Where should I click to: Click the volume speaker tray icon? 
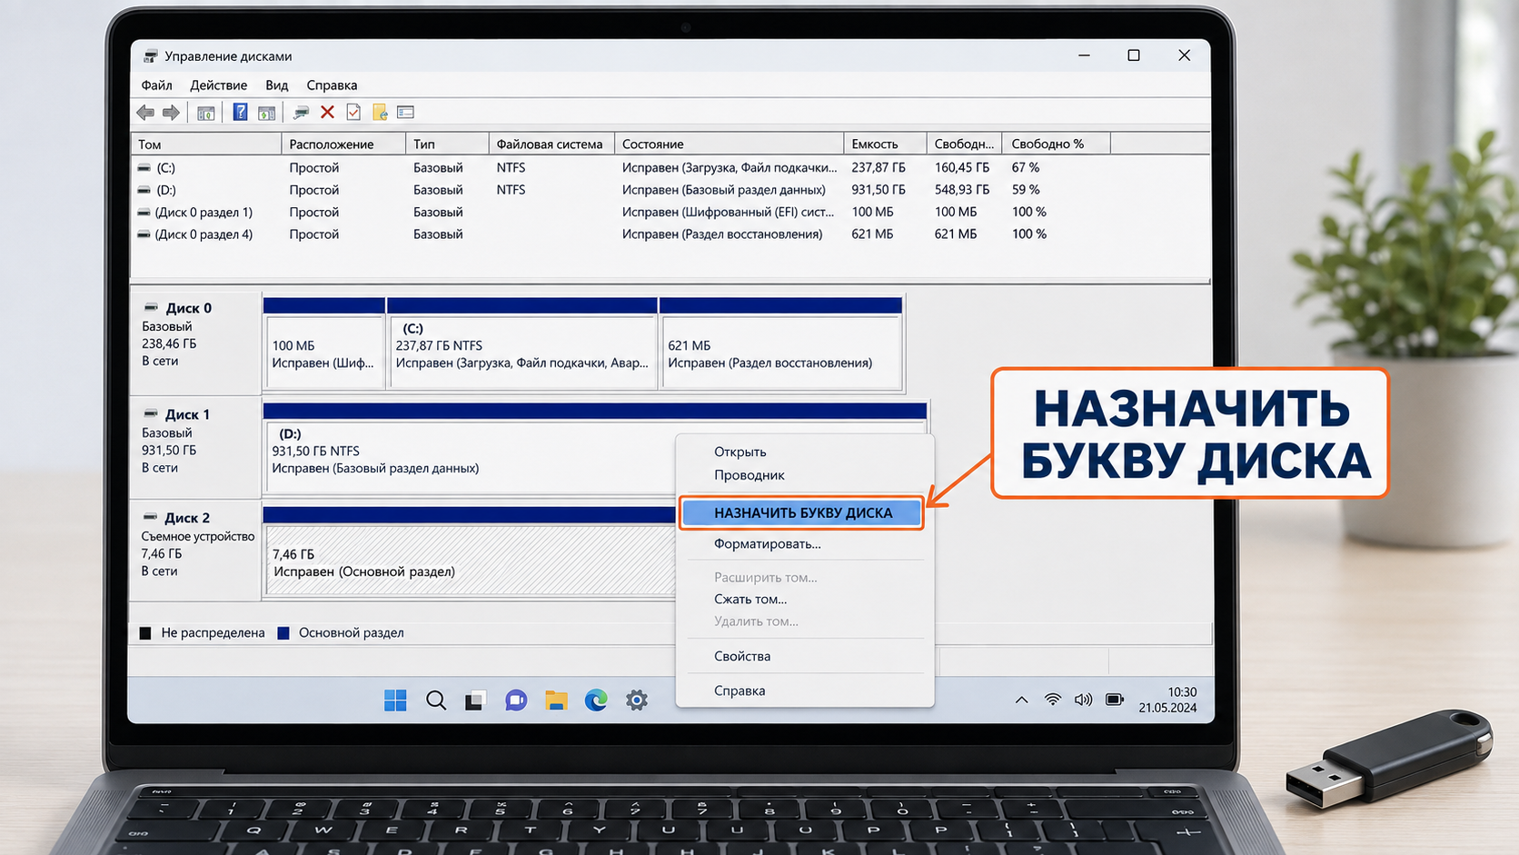(1083, 700)
